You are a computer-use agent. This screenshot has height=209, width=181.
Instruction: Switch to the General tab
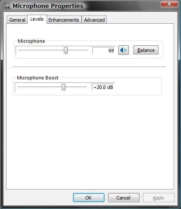click(x=17, y=20)
